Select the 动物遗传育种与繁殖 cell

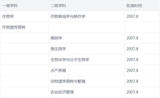point(86,81)
